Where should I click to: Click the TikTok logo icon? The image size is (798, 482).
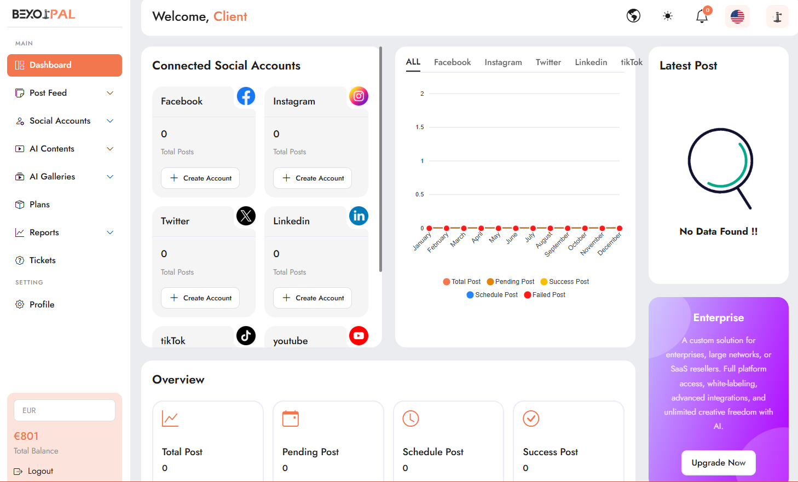[x=246, y=336]
